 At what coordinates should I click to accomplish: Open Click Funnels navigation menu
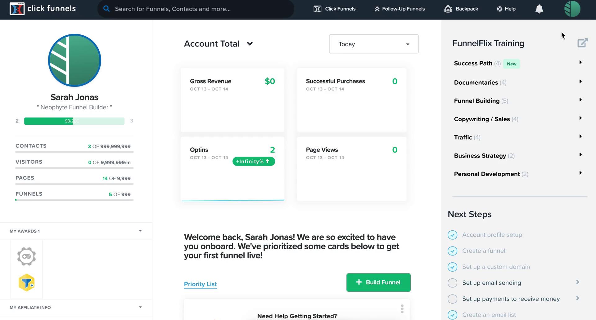[x=335, y=9]
